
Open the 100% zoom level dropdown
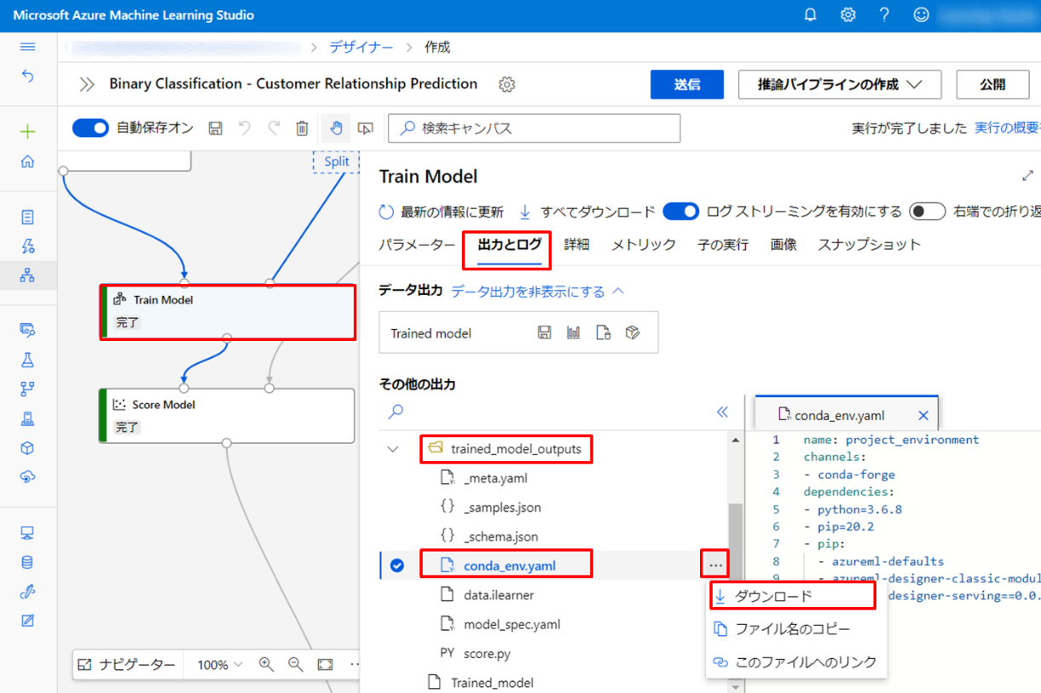[x=220, y=664]
